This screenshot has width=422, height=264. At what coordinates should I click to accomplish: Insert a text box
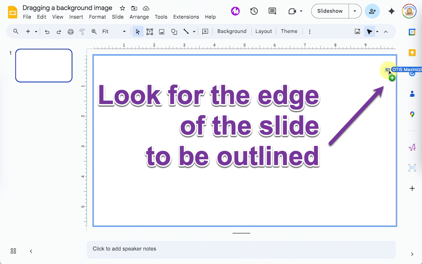click(150, 32)
